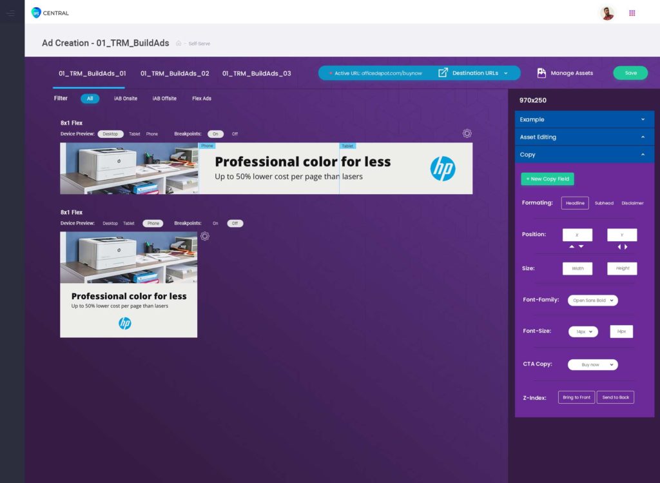Turn breakpoints Off for first 8x1 Flex

(235, 134)
